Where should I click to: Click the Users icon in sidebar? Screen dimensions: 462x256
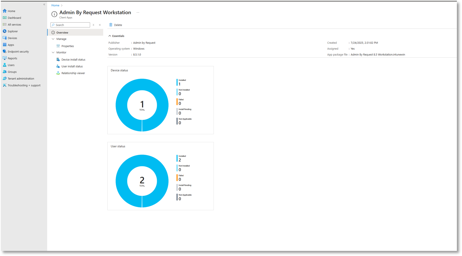[x=5, y=65]
